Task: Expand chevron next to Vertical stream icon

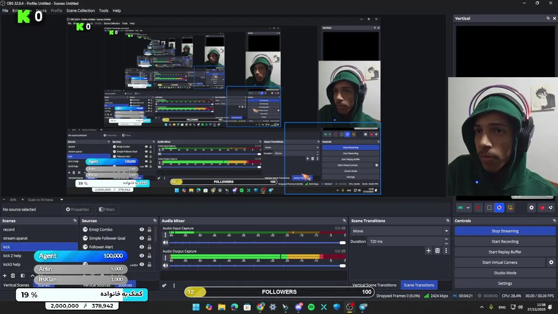Action: coord(468,208)
